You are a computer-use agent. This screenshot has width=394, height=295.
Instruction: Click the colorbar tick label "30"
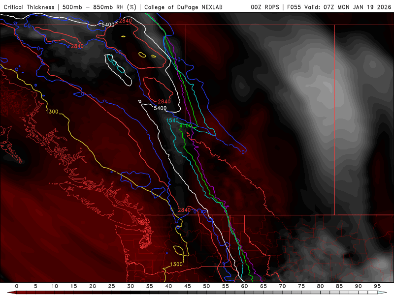click(x=131, y=286)
